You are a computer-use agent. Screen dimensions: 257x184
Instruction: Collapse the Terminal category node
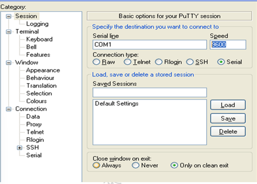click(x=9, y=32)
